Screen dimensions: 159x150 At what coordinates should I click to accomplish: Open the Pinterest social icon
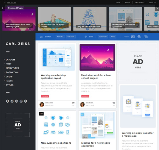point(17,101)
